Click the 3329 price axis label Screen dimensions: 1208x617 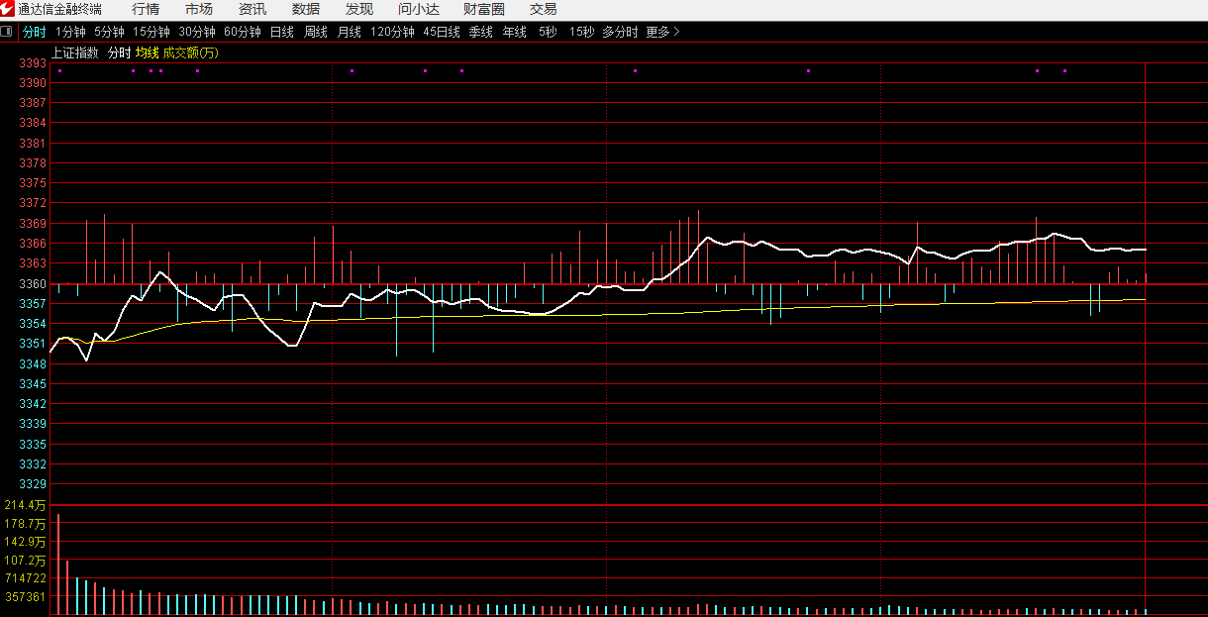[33, 484]
